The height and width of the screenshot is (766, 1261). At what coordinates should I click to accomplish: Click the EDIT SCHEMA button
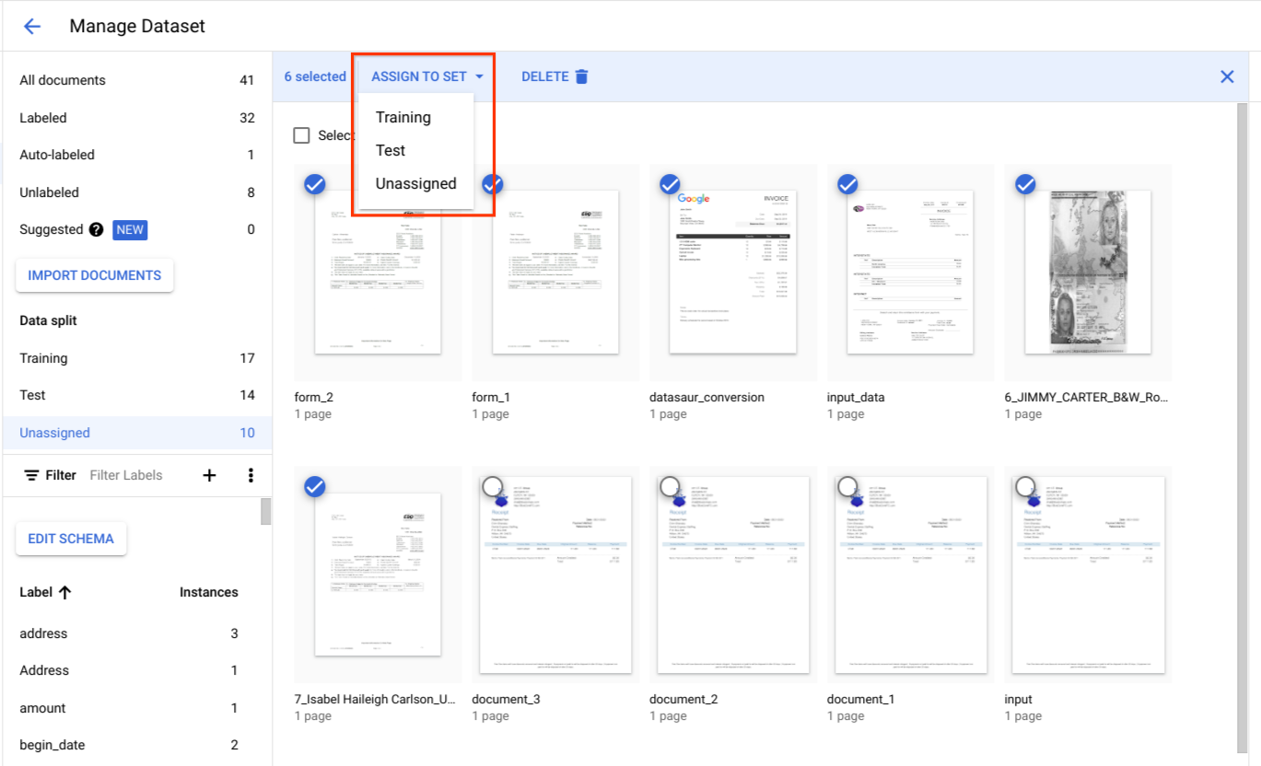71,539
